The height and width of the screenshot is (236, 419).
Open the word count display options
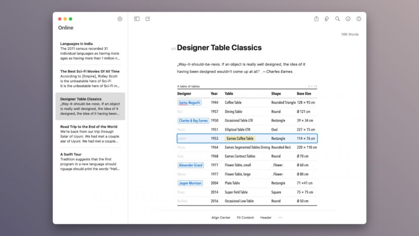pos(350,34)
